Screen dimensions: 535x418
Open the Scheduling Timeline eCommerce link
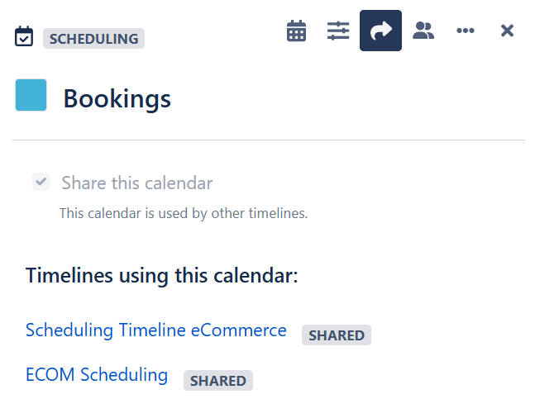[x=155, y=330]
